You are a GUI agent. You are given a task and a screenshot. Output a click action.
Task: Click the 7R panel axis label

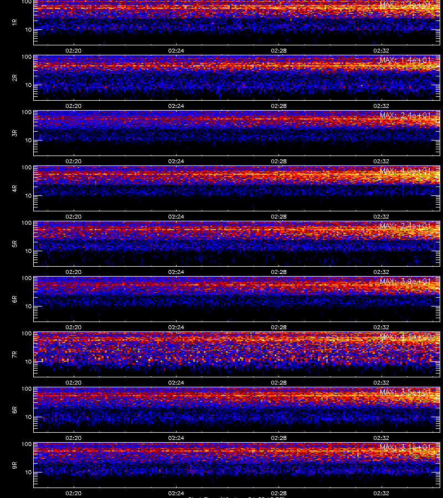click(14, 355)
